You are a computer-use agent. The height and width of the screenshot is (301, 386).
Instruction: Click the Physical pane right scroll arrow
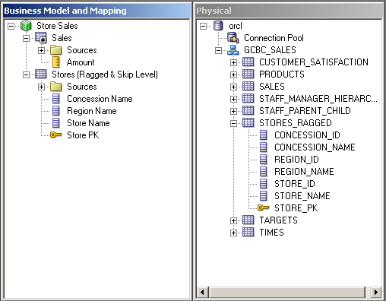tap(376, 292)
